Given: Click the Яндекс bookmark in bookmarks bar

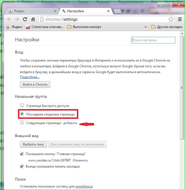Looking at the screenshot, I should 14,27.
